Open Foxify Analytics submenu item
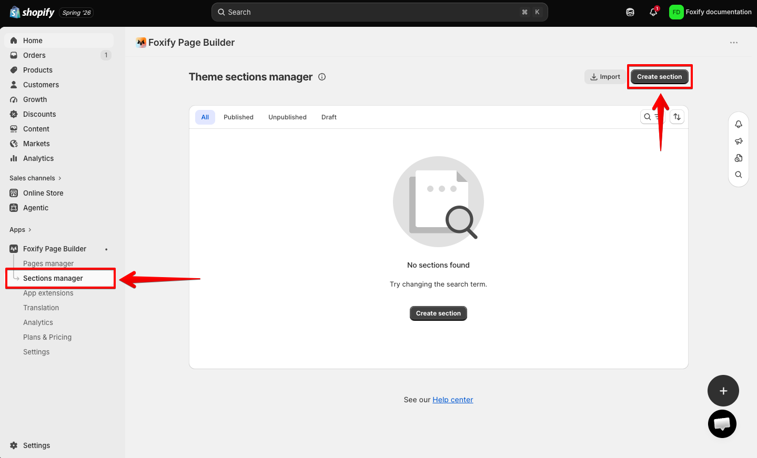The height and width of the screenshot is (458, 757). click(38, 322)
